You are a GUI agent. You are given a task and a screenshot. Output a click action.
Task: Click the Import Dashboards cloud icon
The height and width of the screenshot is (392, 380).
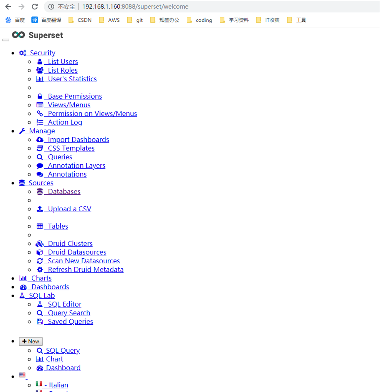40,140
